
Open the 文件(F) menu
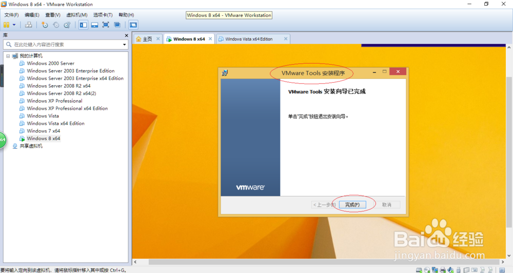point(11,15)
